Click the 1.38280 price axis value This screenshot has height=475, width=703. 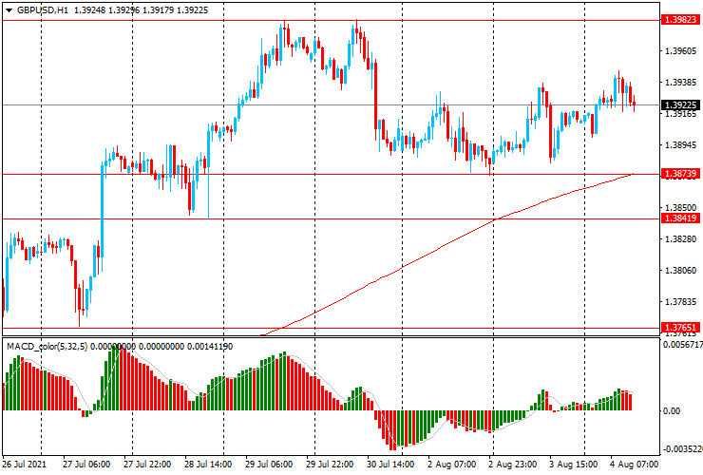tap(681, 239)
